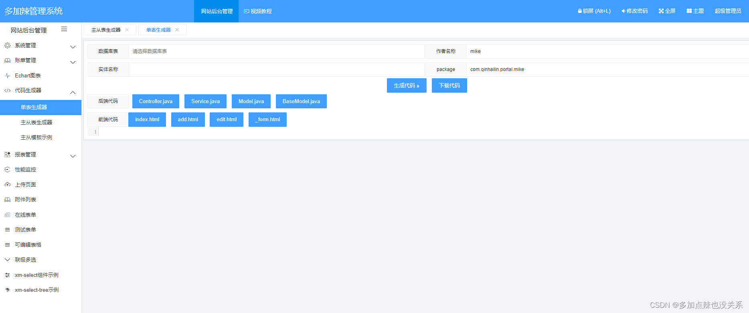Open Echart图表 menu item
The height and width of the screenshot is (313, 749).
40,75
